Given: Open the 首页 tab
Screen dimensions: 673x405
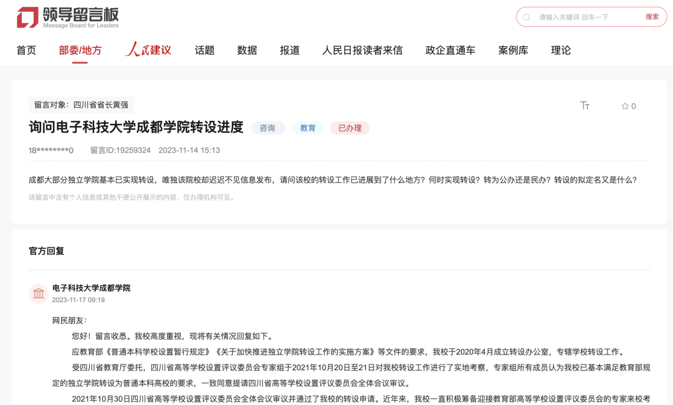Looking at the screenshot, I should (26, 50).
